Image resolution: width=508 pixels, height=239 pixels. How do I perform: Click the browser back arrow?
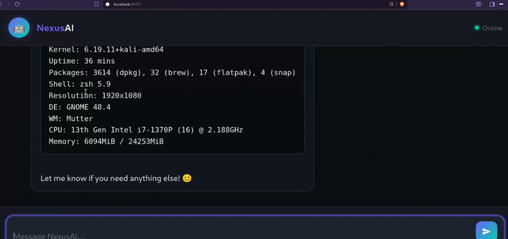(x=1, y=4)
